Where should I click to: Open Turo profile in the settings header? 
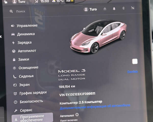pyautogui.click(x=90, y=9)
